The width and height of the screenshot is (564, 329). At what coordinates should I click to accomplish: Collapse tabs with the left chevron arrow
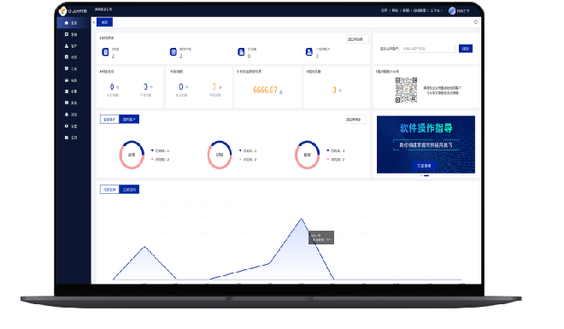pos(93,22)
